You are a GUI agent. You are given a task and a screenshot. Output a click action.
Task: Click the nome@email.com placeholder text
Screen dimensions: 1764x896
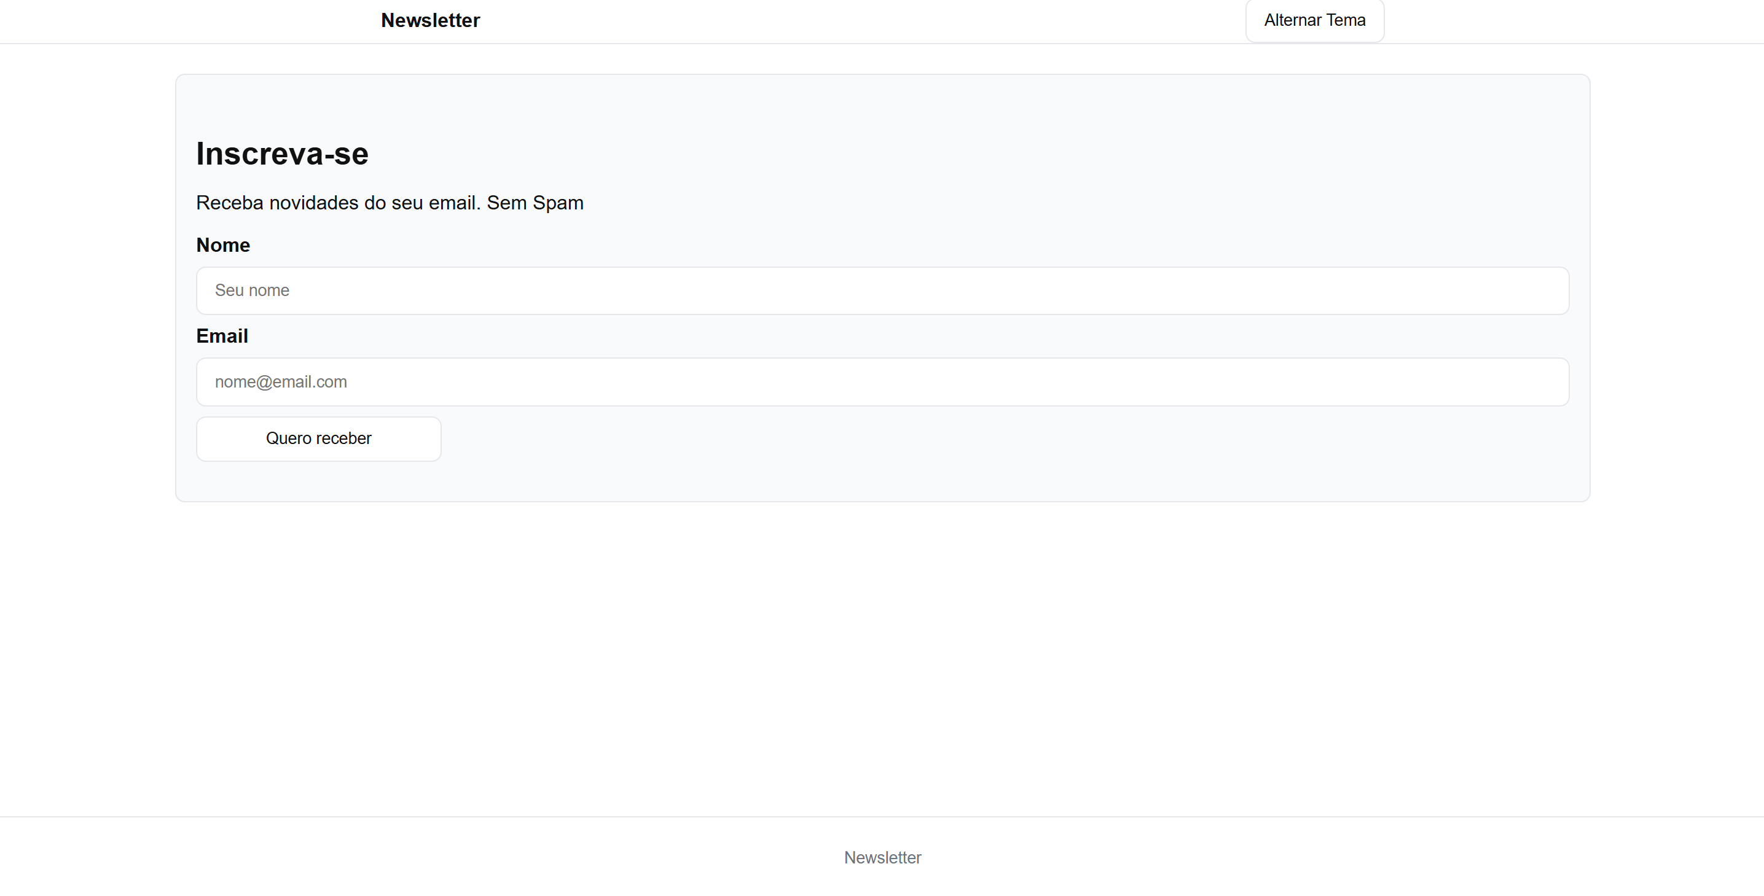281,382
